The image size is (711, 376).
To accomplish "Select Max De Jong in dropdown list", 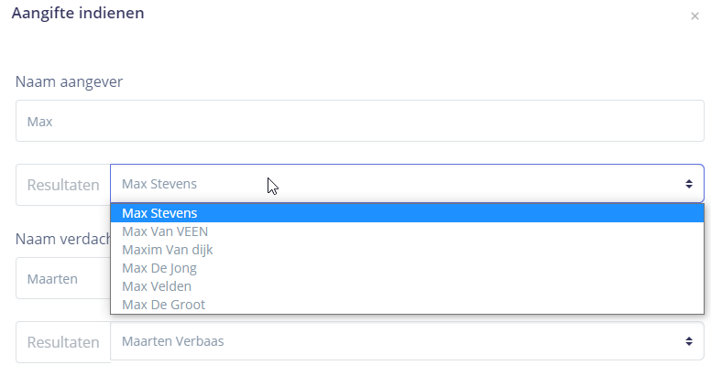I will click(x=159, y=268).
